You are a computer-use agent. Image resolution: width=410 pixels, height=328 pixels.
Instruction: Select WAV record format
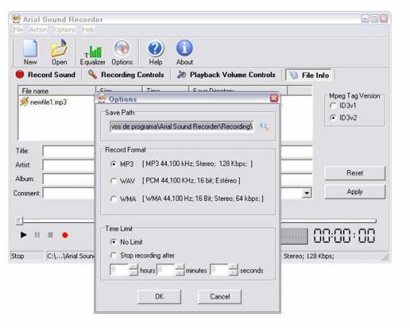[113, 181]
